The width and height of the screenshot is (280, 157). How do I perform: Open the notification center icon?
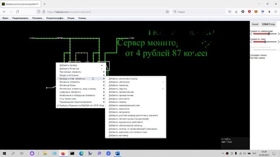[x=274, y=153]
